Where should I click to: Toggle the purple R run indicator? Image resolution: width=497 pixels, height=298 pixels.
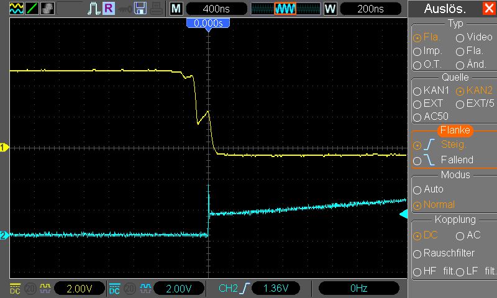tap(109, 8)
